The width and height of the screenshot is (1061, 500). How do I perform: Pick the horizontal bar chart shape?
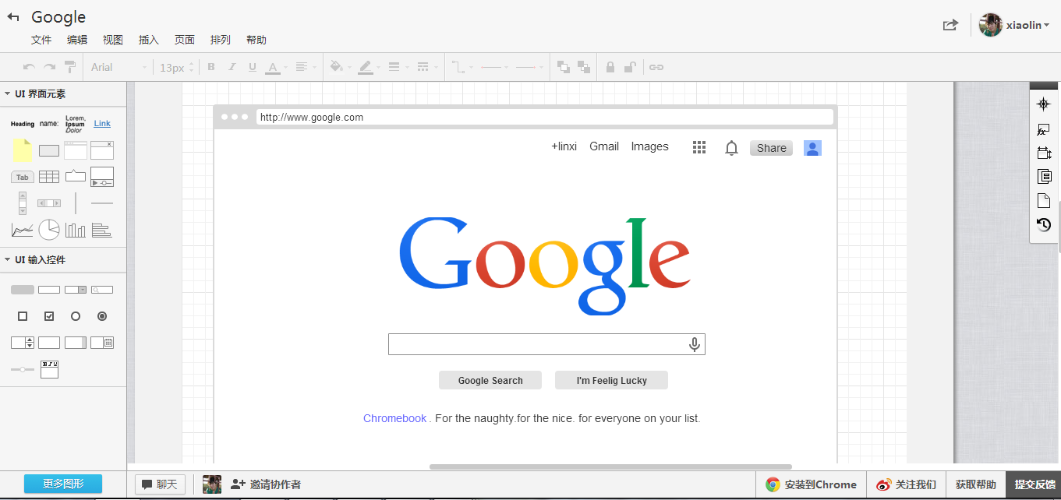[x=102, y=230]
